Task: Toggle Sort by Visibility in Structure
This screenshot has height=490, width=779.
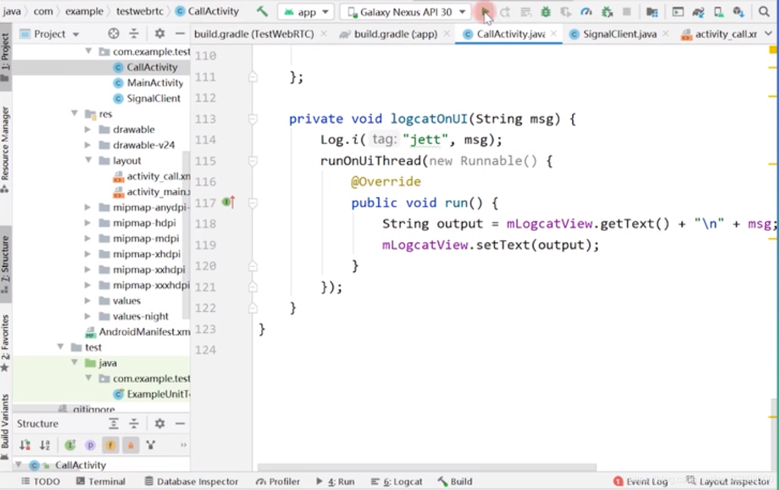Action: pyautogui.click(x=25, y=445)
